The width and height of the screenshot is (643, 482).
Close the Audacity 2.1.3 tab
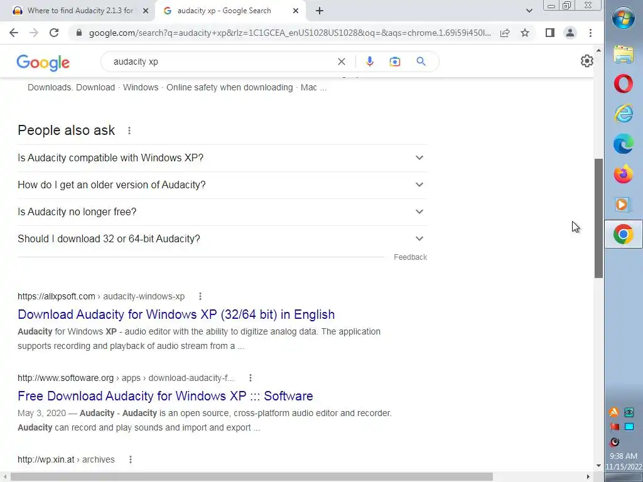click(x=146, y=11)
